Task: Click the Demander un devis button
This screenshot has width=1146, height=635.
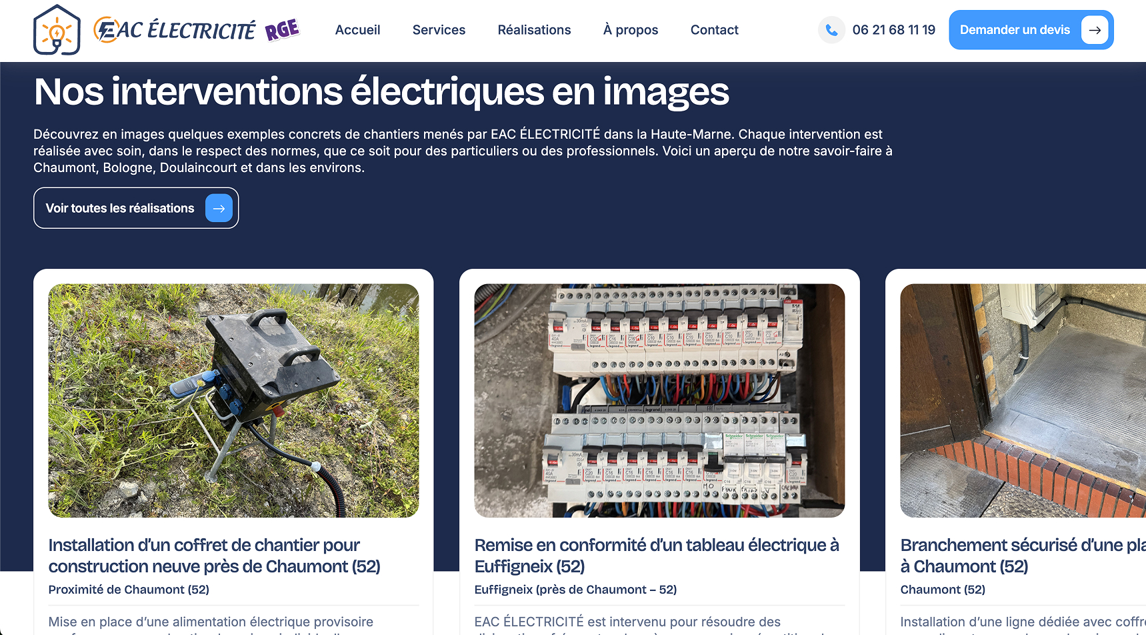Action: coord(1031,30)
